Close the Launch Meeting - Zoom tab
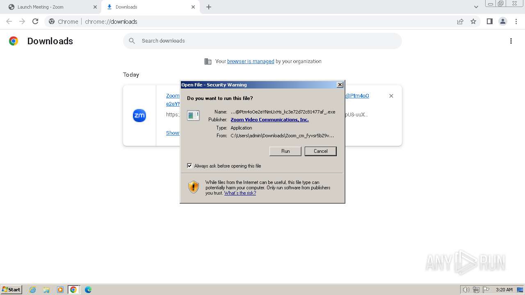The width and height of the screenshot is (525, 295). (x=95, y=7)
